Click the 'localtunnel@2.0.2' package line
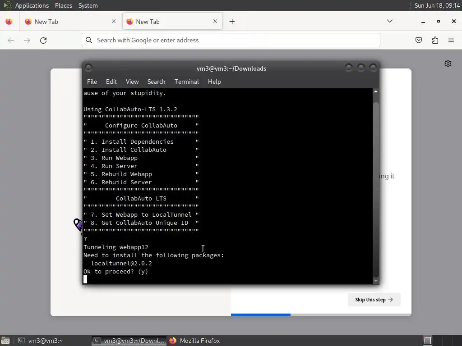The height and width of the screenshot is (346, 462). [121, 263]
